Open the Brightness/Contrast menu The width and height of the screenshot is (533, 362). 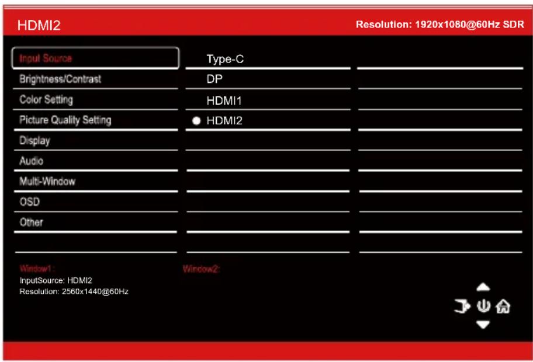95,79
